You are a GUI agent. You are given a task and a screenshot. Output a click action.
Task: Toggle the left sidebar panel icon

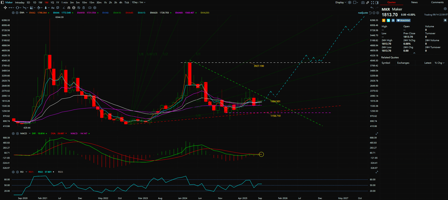pyautogui.click(x=3, y=3)
